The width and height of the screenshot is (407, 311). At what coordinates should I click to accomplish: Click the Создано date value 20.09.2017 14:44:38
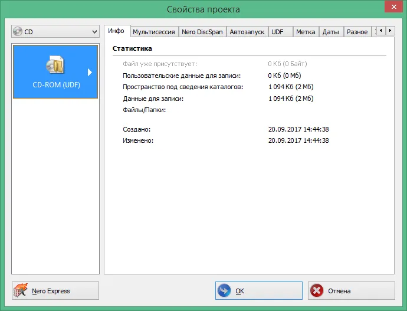298,129
